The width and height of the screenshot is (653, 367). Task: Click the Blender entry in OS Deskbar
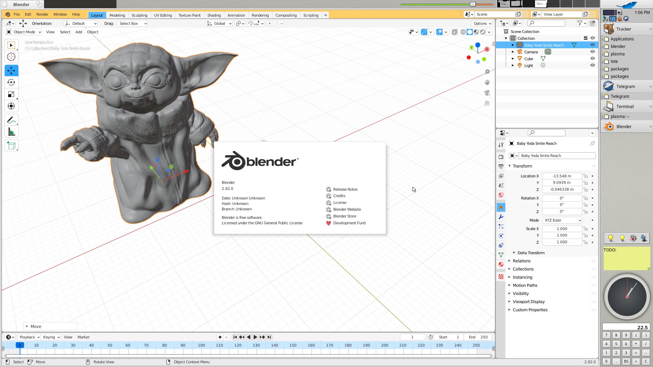[626, 126]
